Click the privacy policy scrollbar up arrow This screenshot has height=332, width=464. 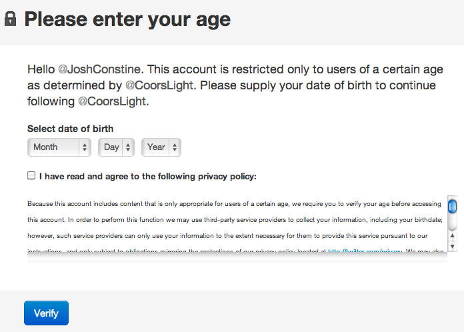[x=452, y=235]
